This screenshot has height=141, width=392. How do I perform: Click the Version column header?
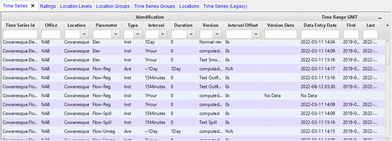point(210,25)
